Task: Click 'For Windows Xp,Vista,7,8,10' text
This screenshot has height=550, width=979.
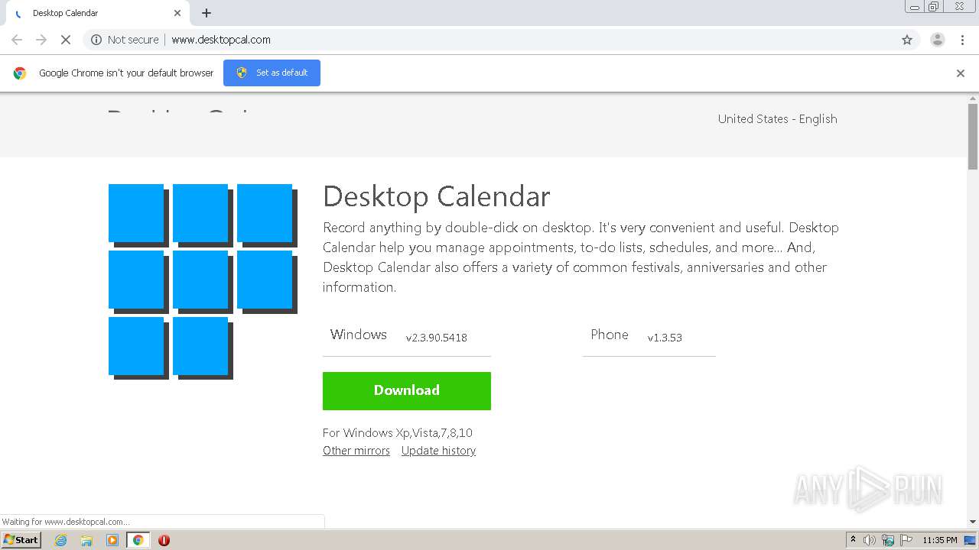Action: click(x=398, y=433)
